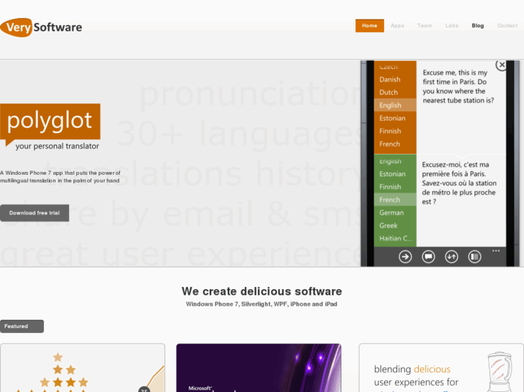Viewport: 524px width, 392px height.
Task: Select German in the green target list
Action: pos(395,212)
